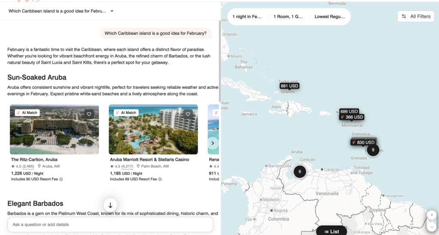Open All Filters panel

pos(416,17)
